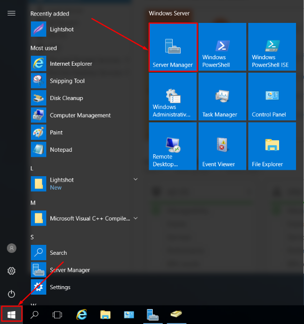Click the Windows Server group title

(169, 13)
